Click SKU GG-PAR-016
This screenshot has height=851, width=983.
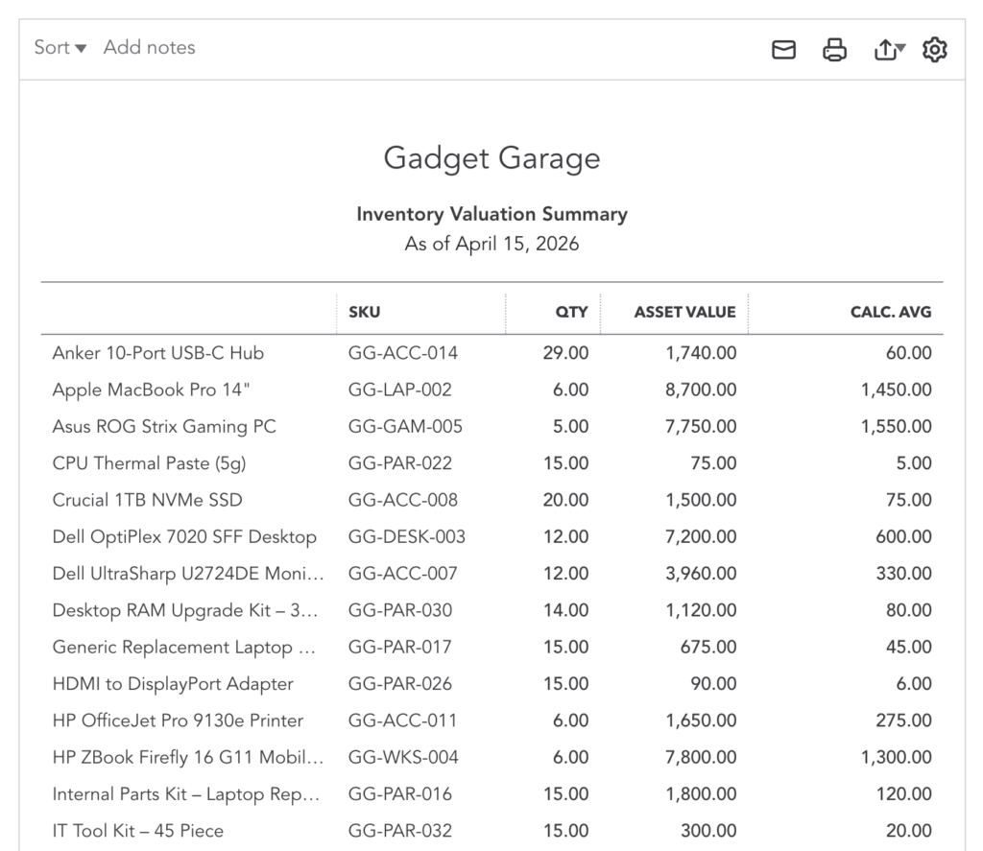(x=400, y=794)
